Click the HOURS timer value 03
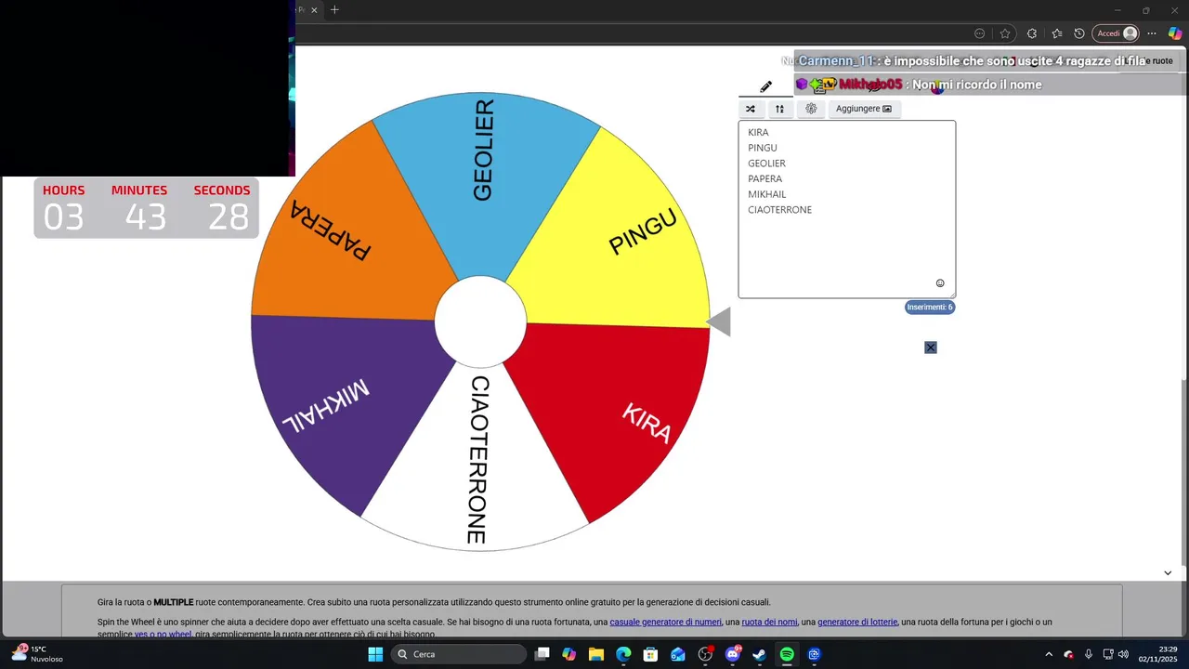Screen dimensions: 1189x669 (x=63, y=217)
